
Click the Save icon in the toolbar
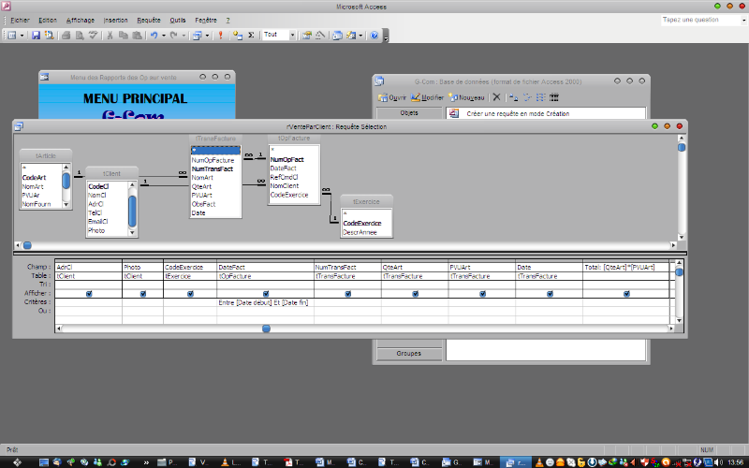(36, 36)
